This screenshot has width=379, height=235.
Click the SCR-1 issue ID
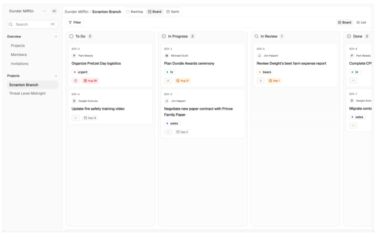tap(168, 49)
